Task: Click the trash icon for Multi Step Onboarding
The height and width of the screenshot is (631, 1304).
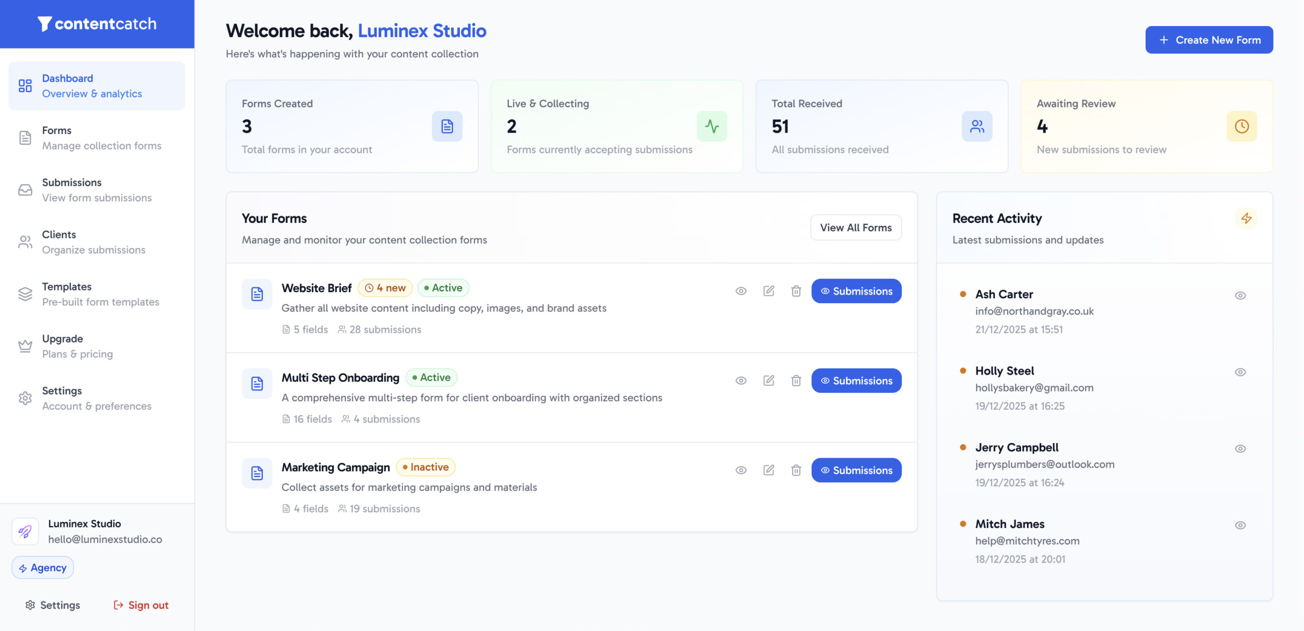Action: (x=796, y=381)
